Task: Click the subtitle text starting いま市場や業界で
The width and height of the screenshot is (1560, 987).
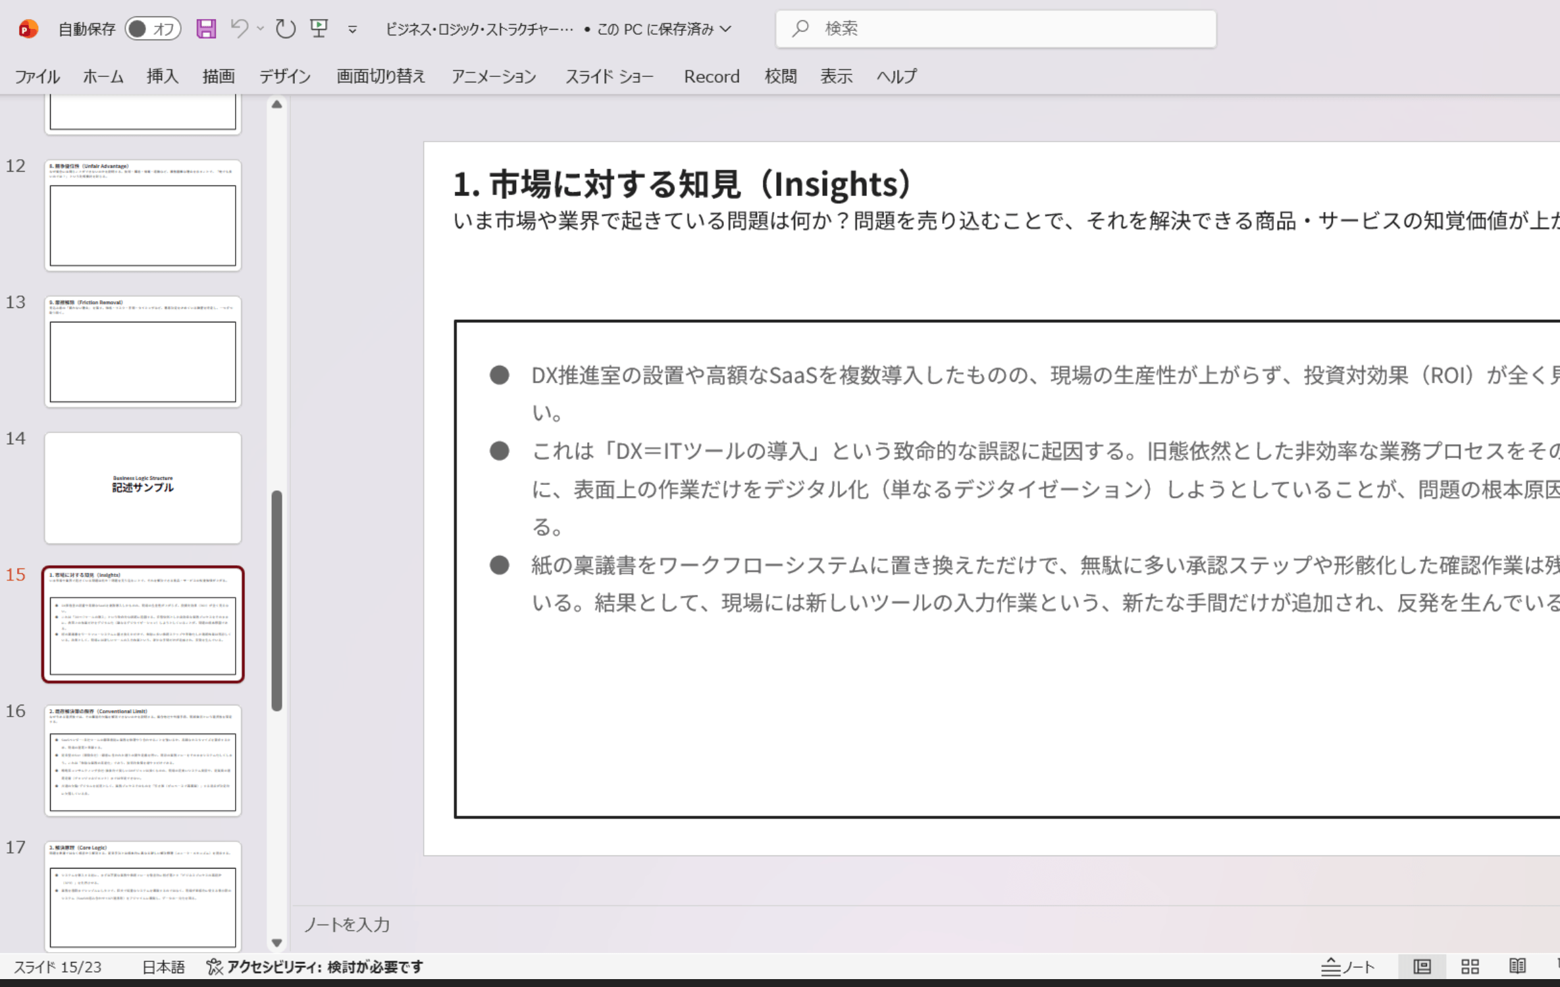Action: click(1006, 221)
